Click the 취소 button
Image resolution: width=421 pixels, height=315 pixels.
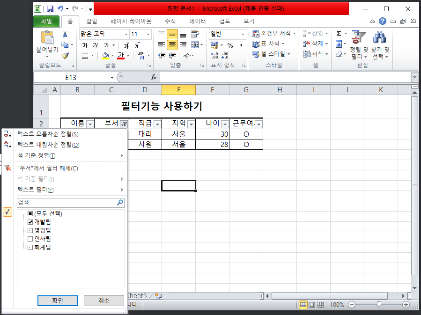[x=104, y=300]
